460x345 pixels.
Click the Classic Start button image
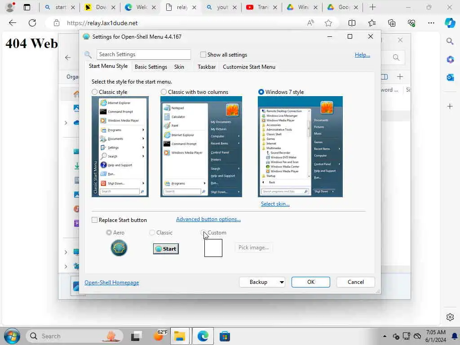(166, 249)
